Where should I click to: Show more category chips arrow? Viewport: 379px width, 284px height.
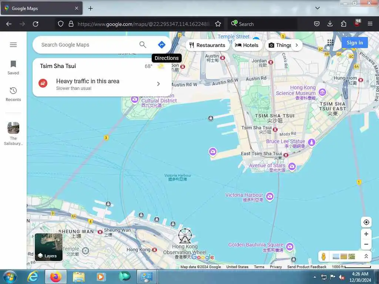297,45
